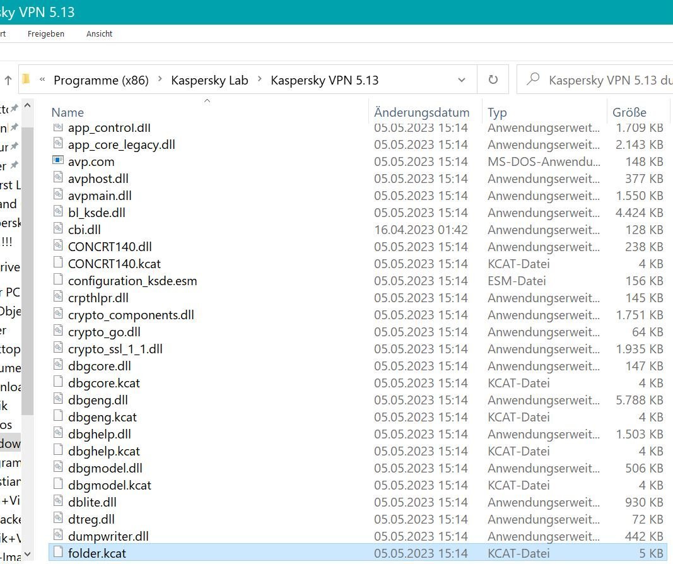
Task: Sort files by Änderungsdatum column
Action: click(421, 112)
